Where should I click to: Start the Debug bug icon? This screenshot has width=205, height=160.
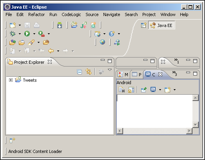pos(13,34)
